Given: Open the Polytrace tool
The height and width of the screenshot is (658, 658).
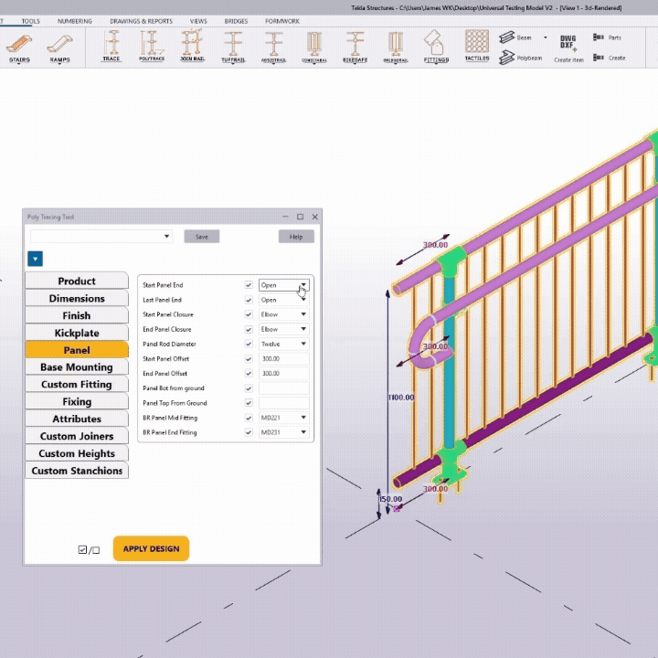Looking at the screenshot, I should [x=151, y=46].
